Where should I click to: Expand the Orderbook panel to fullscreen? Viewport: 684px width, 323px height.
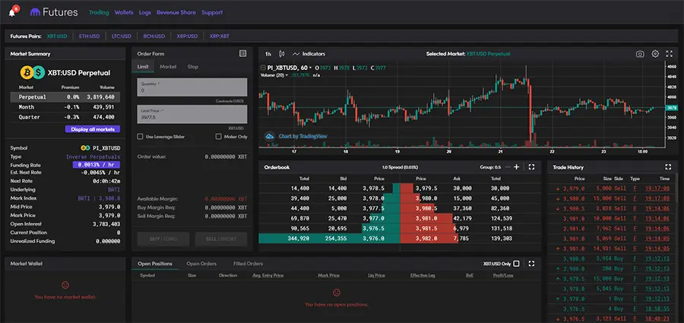click(x=531, y=166)
